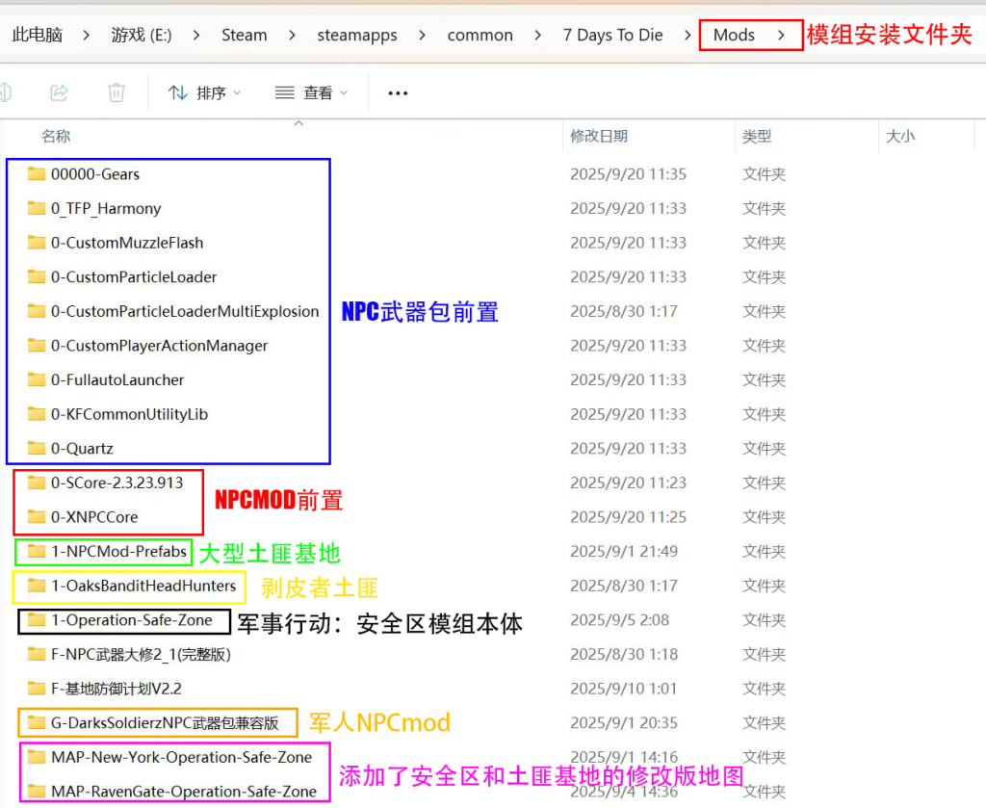Sort by 名称 column header
The width and height of the screenshot is (986, 808).
pos(56,137)
